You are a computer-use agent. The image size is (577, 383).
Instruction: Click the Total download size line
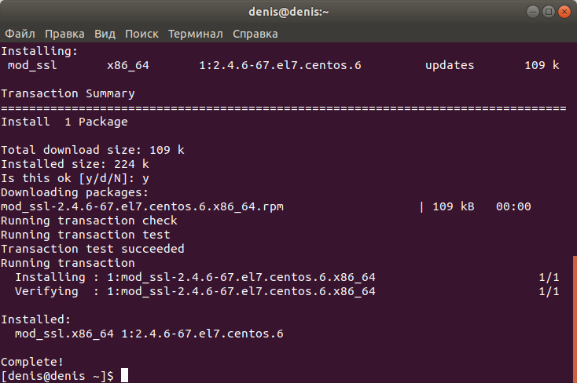(x=92, y=150)
